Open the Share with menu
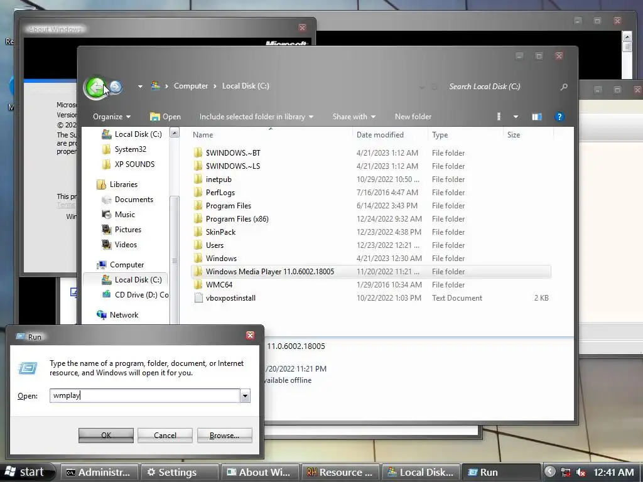This screenshot has height=482, width=643. click(354, 117)
